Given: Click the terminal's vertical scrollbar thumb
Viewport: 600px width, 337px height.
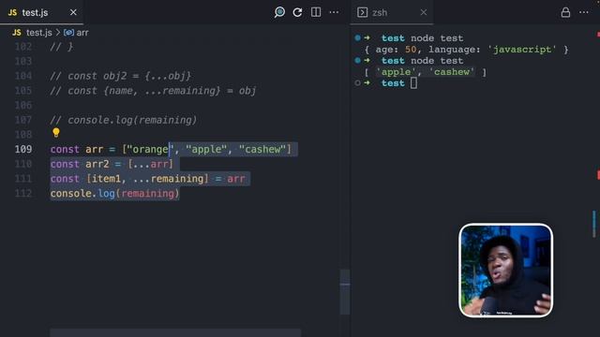Looking at the screenshot, I should tap(594, 225).
